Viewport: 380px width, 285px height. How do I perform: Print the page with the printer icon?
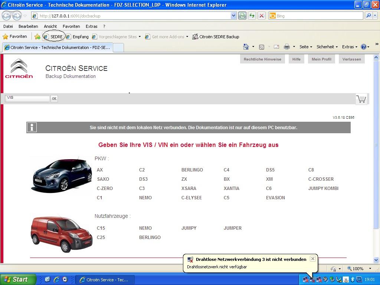tap(287, 47)
